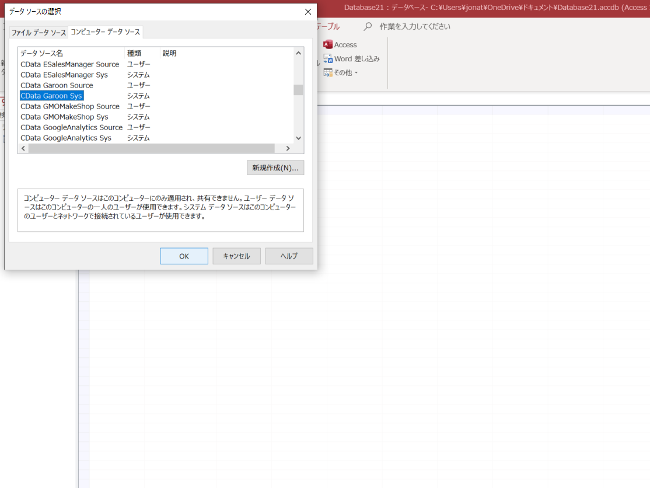Switch to the コンピューター データ ソース tab
This screenshot has height=488, width=650.
(105, 32)
